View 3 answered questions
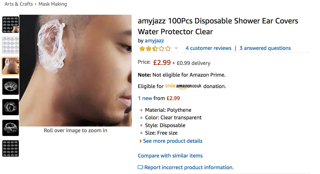This screenshot has width=320, height=174. [265, 48]
